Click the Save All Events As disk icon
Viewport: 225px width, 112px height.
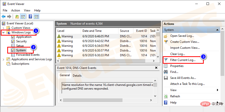(x=166, y=78)
